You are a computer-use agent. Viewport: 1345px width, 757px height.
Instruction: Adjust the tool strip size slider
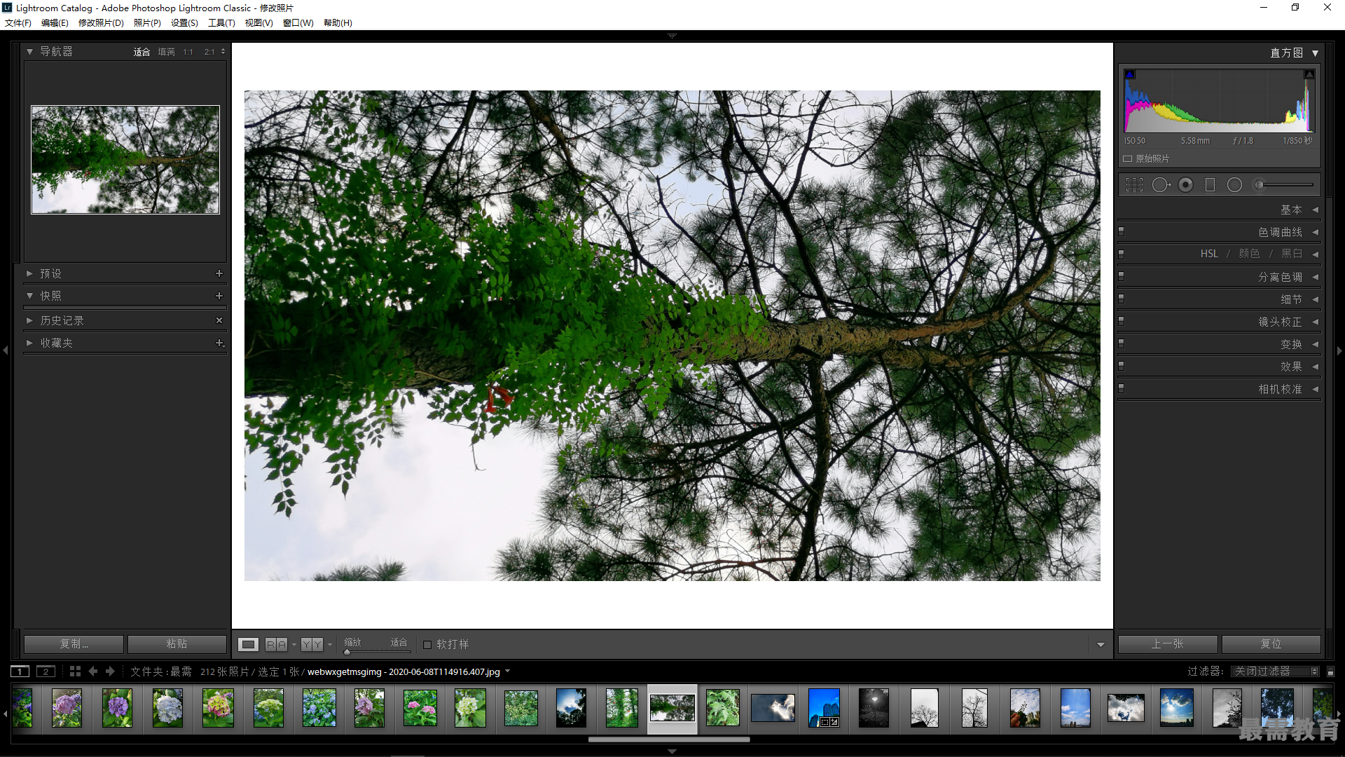(x=1259, y=185)
